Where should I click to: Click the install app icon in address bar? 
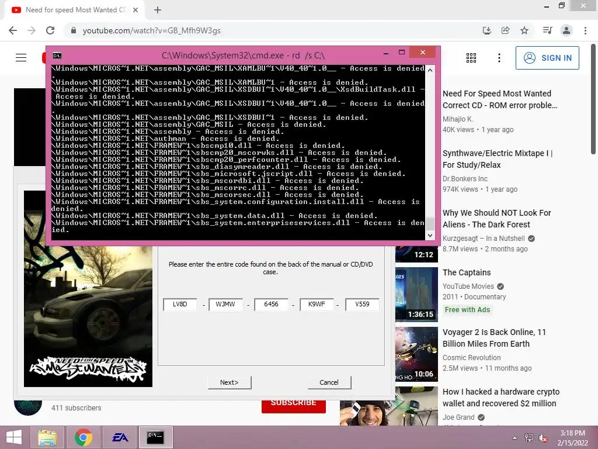pyautogui.click(x=487, y=30)
